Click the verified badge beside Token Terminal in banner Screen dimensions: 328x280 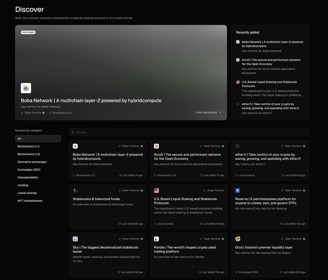pyautogui.click(x=43, y=113)
